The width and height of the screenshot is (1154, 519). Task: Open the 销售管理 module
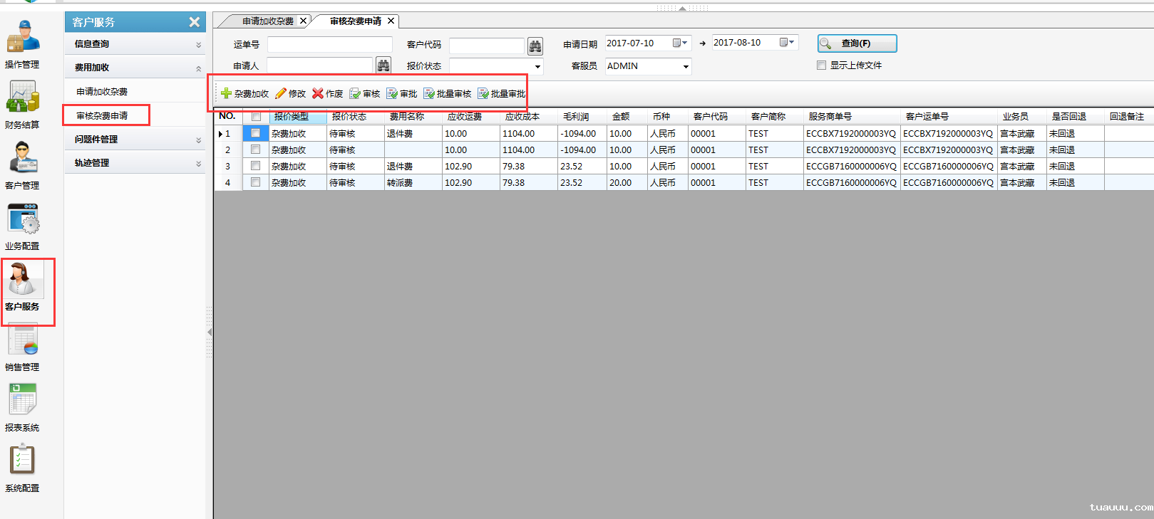[x=22, y=347]
